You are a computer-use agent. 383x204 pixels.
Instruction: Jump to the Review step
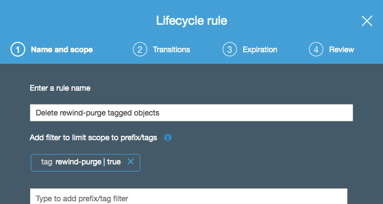click(342, 49)
